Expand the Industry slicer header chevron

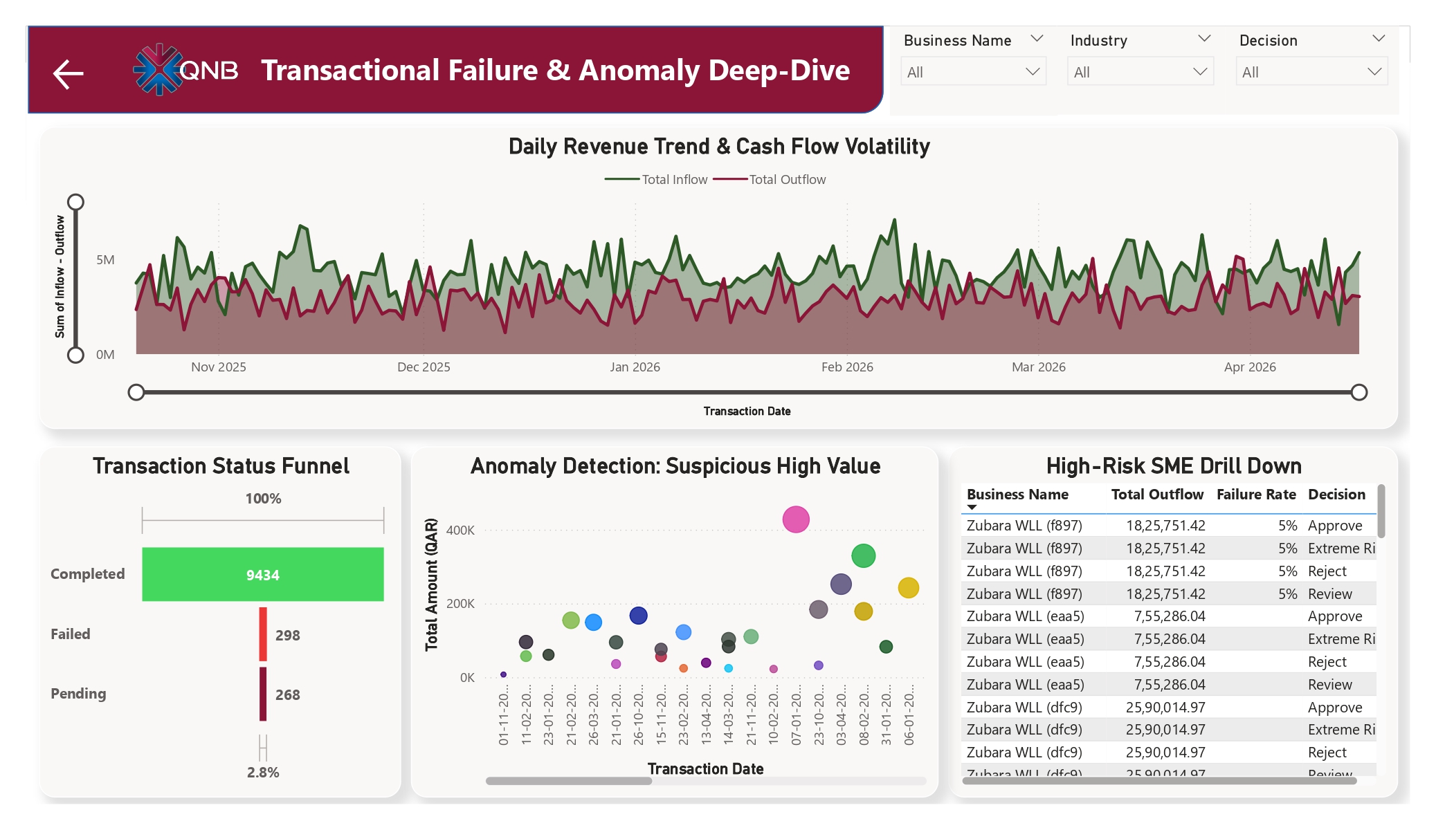[x=1204, y=39]
